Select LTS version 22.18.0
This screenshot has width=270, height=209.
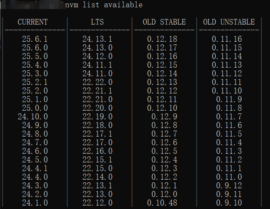97,125
